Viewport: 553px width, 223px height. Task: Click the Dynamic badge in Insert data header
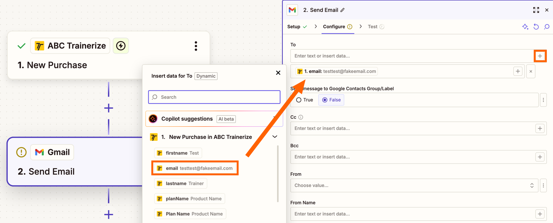[x=206, y=76]
